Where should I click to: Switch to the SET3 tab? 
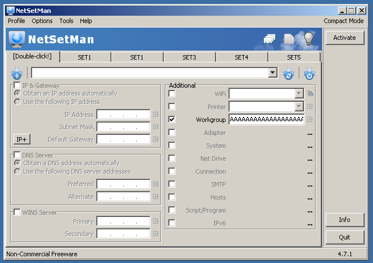(x=189, y=57)
